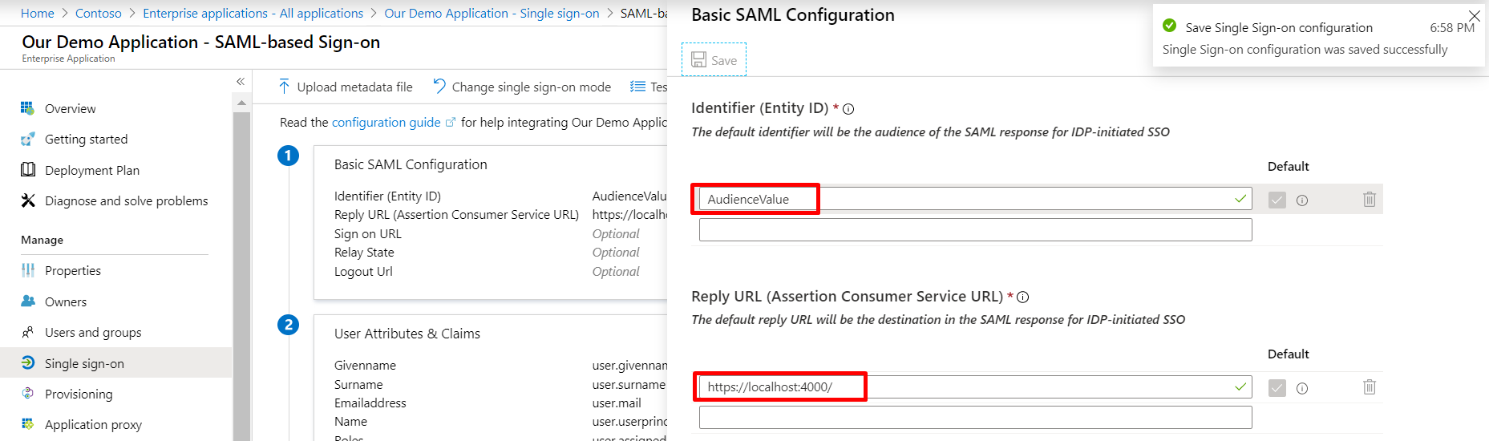Viewport: 1489px width, 441px height.
Task: Click info icon beside Reply URL heading
Action: (x=1022, y=297)
